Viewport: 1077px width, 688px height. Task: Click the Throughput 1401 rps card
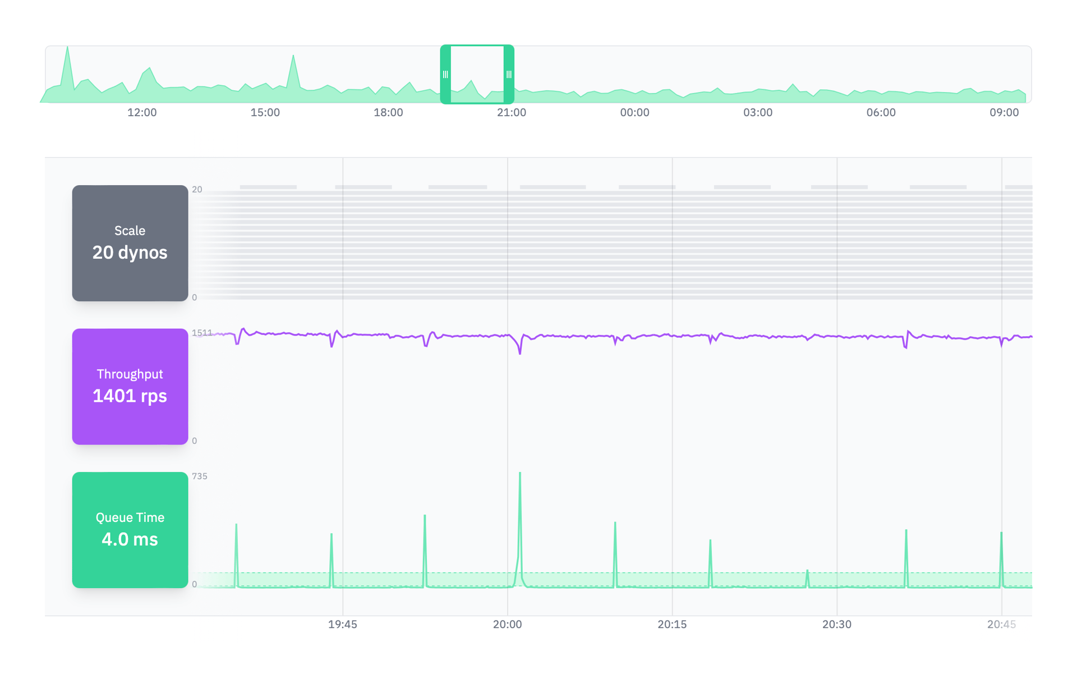click(x=130, y=386)
